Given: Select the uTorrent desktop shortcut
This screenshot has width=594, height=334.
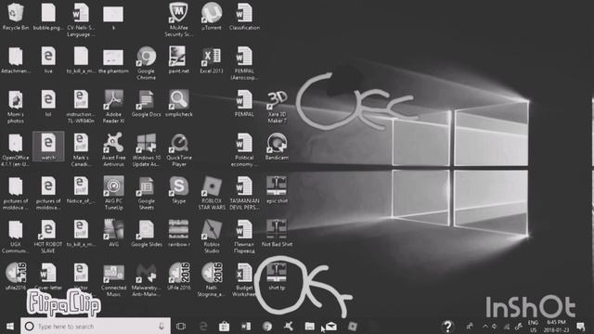Looking at the screenshot, I should coord(212,17).
